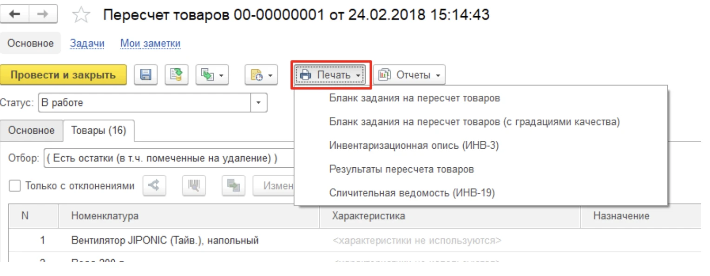The image size is (710, 276).
Task: Select Результаты пересчета товаров menu entry
Action: coord(401,169)
